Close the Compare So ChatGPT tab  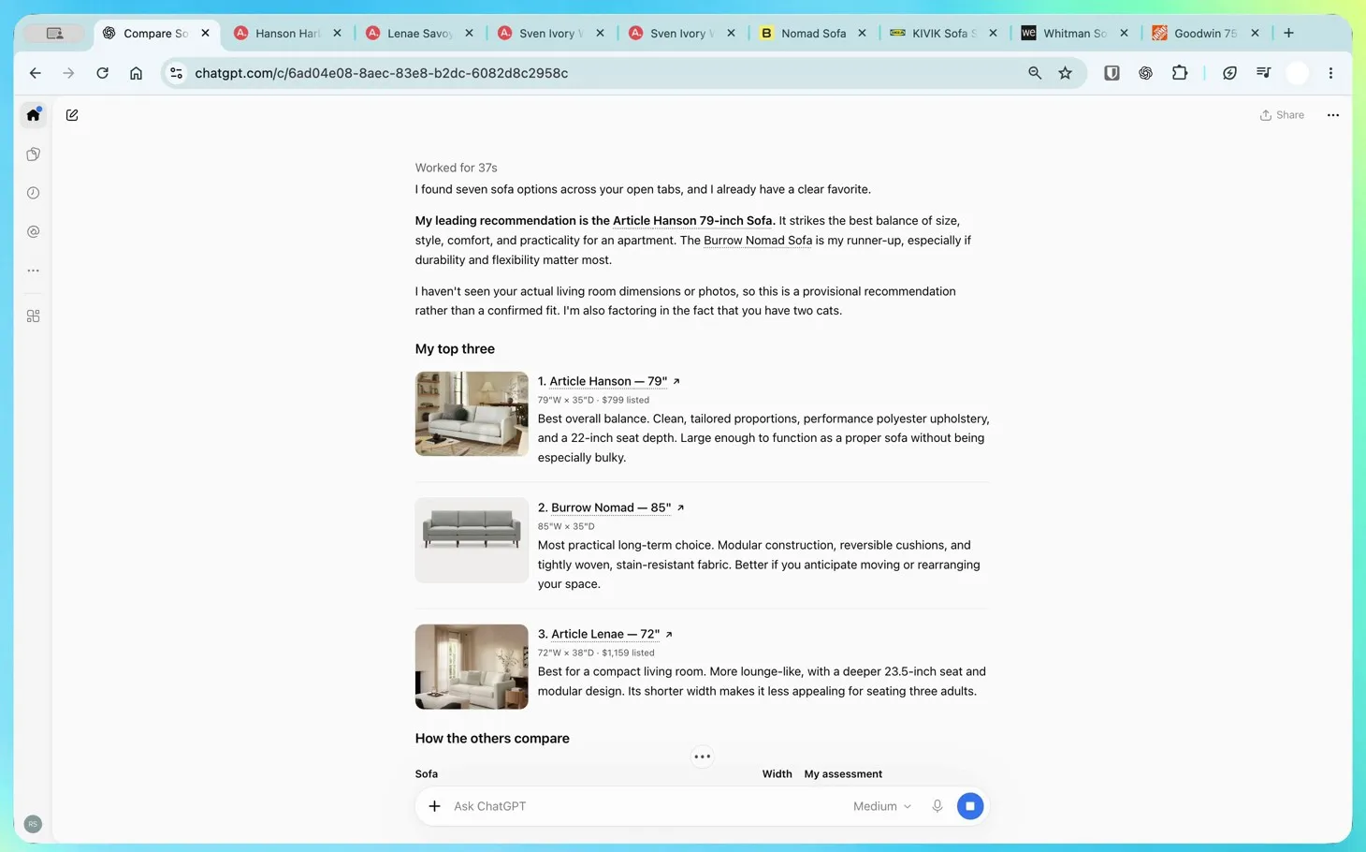pos(206,33)
